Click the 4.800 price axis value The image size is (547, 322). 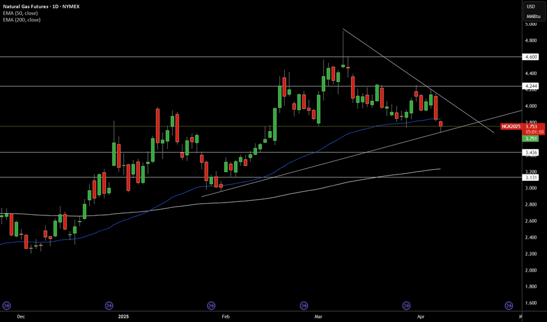(x=531, y=40)
